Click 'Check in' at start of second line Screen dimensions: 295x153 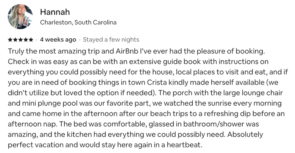(x=22, y=62)
